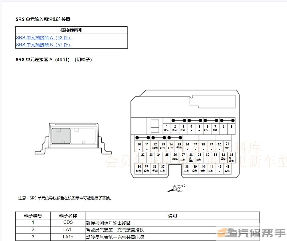The height and width of the screenshot is (241, 287).
Task: Select the CDS terminal name cell
Action: pyautogui.click(x=68, y=222)
